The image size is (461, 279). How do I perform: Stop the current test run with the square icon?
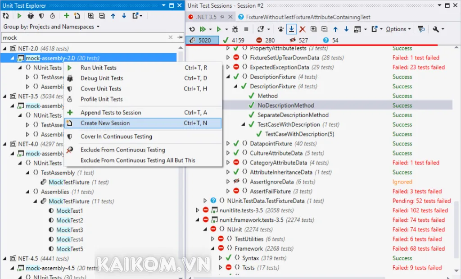point(246,29)
